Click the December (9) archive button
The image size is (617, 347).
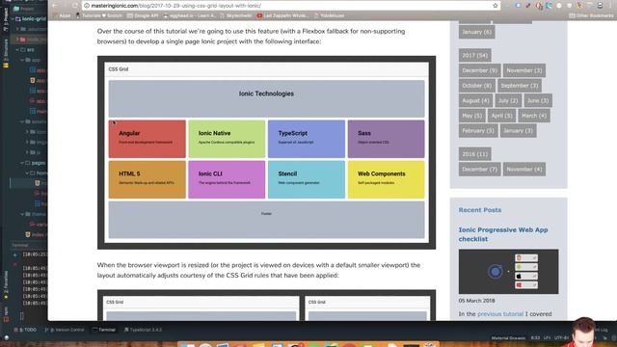480,70
